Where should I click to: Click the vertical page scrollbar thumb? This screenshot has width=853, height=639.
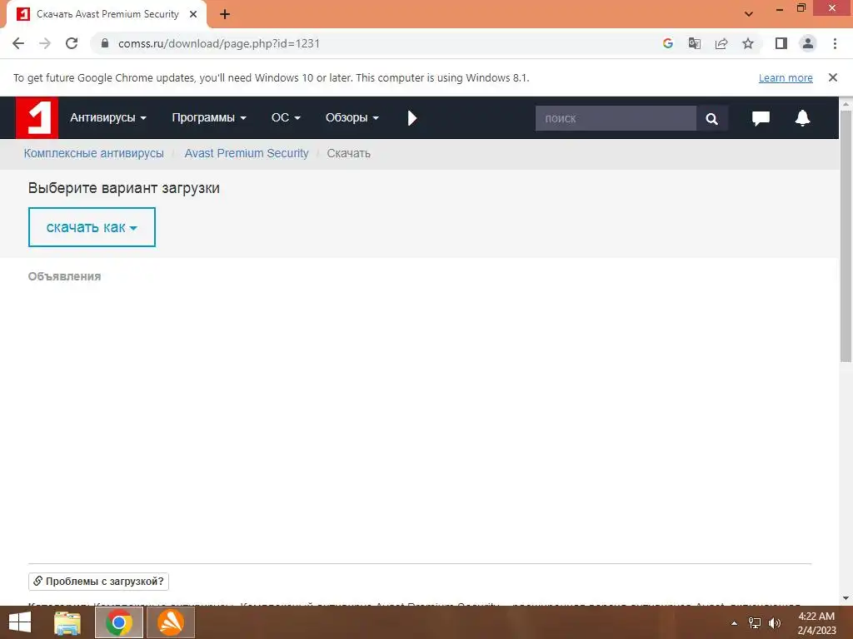click(846, 235)
